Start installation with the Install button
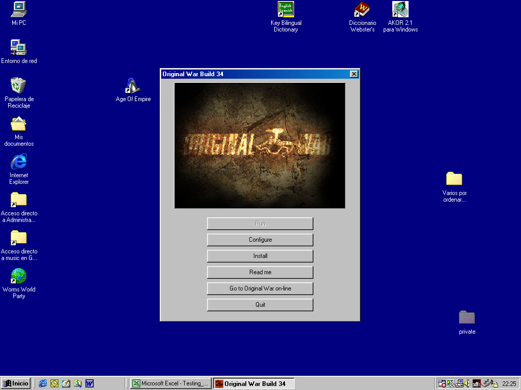Viewport: 521px width, 390px height. coord(260,256)
